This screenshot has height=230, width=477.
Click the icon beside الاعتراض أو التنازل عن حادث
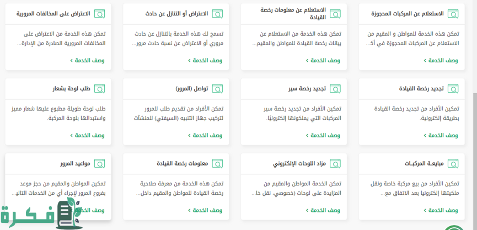click(x=217, y=14)
